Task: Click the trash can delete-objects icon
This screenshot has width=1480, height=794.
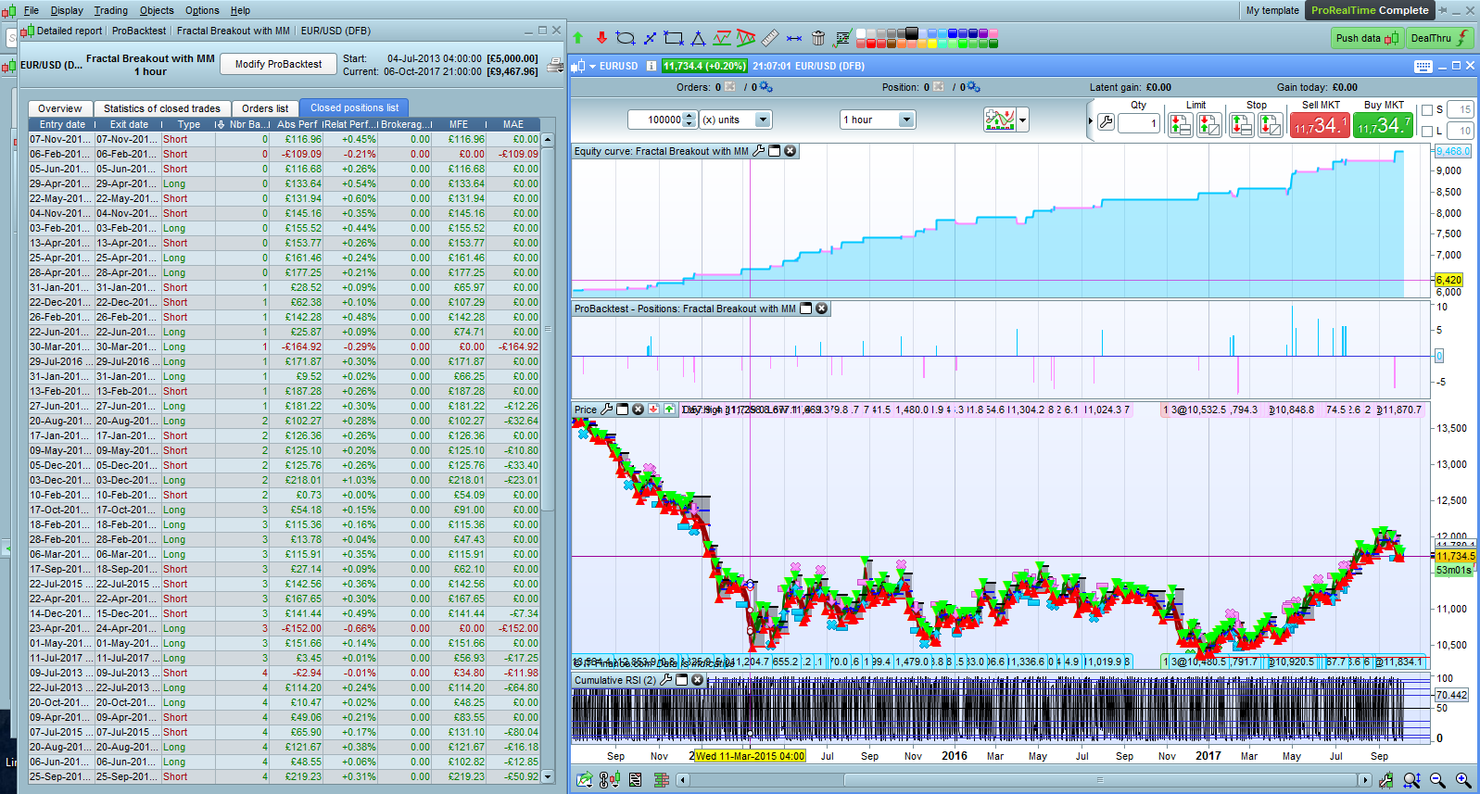Action: (818, 38)
